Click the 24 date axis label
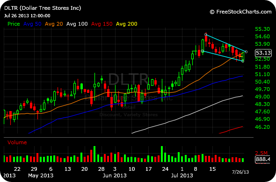 tap(165, 169)
